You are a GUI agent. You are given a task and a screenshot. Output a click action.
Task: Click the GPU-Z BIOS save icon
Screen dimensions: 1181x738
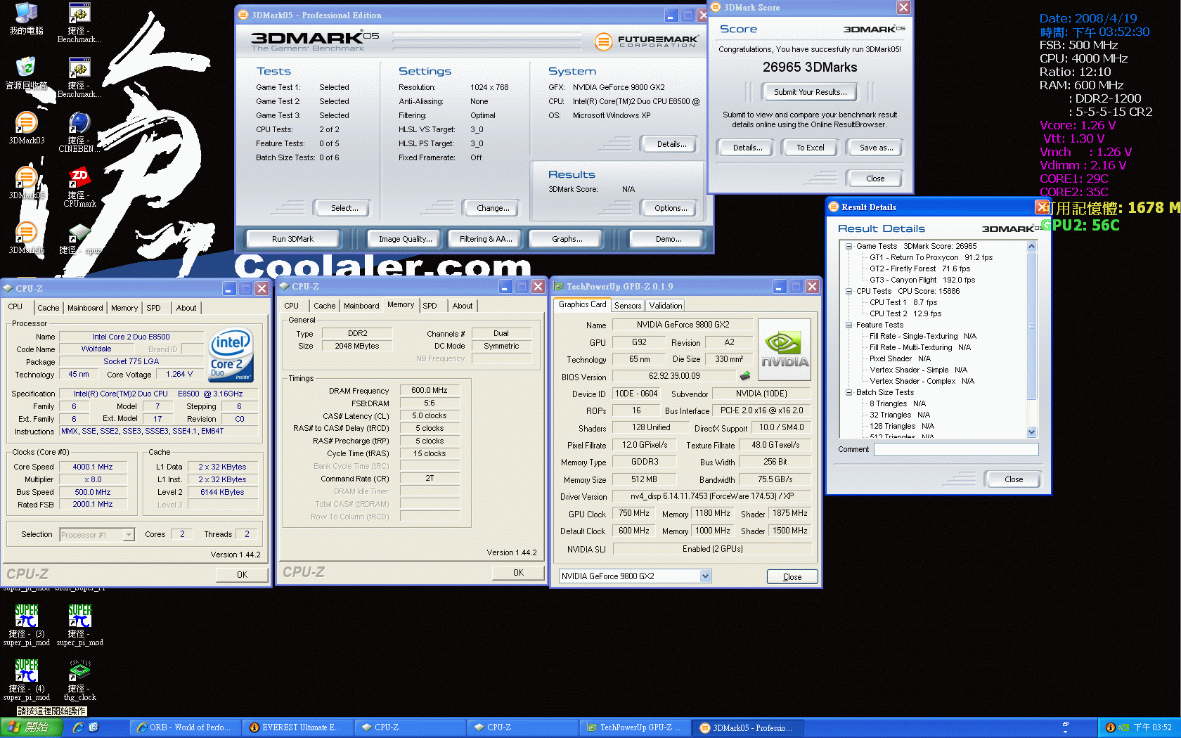(x=745, y=376)
